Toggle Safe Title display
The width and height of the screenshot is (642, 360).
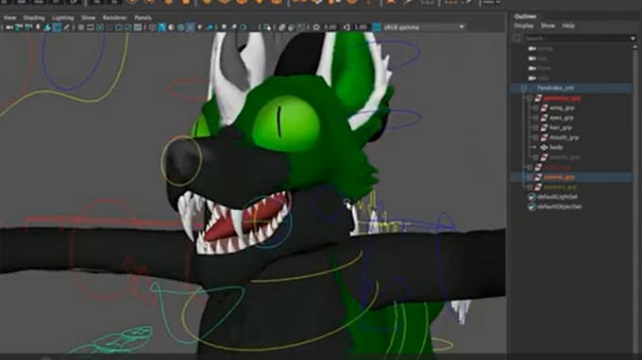138,27
